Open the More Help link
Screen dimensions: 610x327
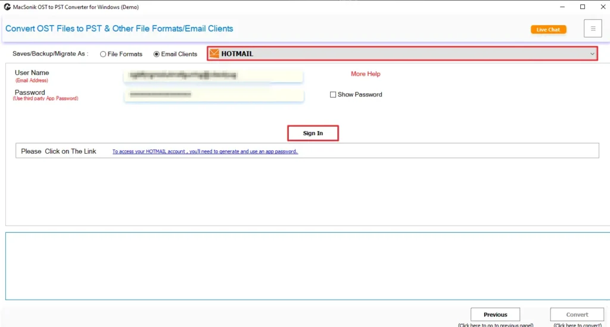(365, 74)
